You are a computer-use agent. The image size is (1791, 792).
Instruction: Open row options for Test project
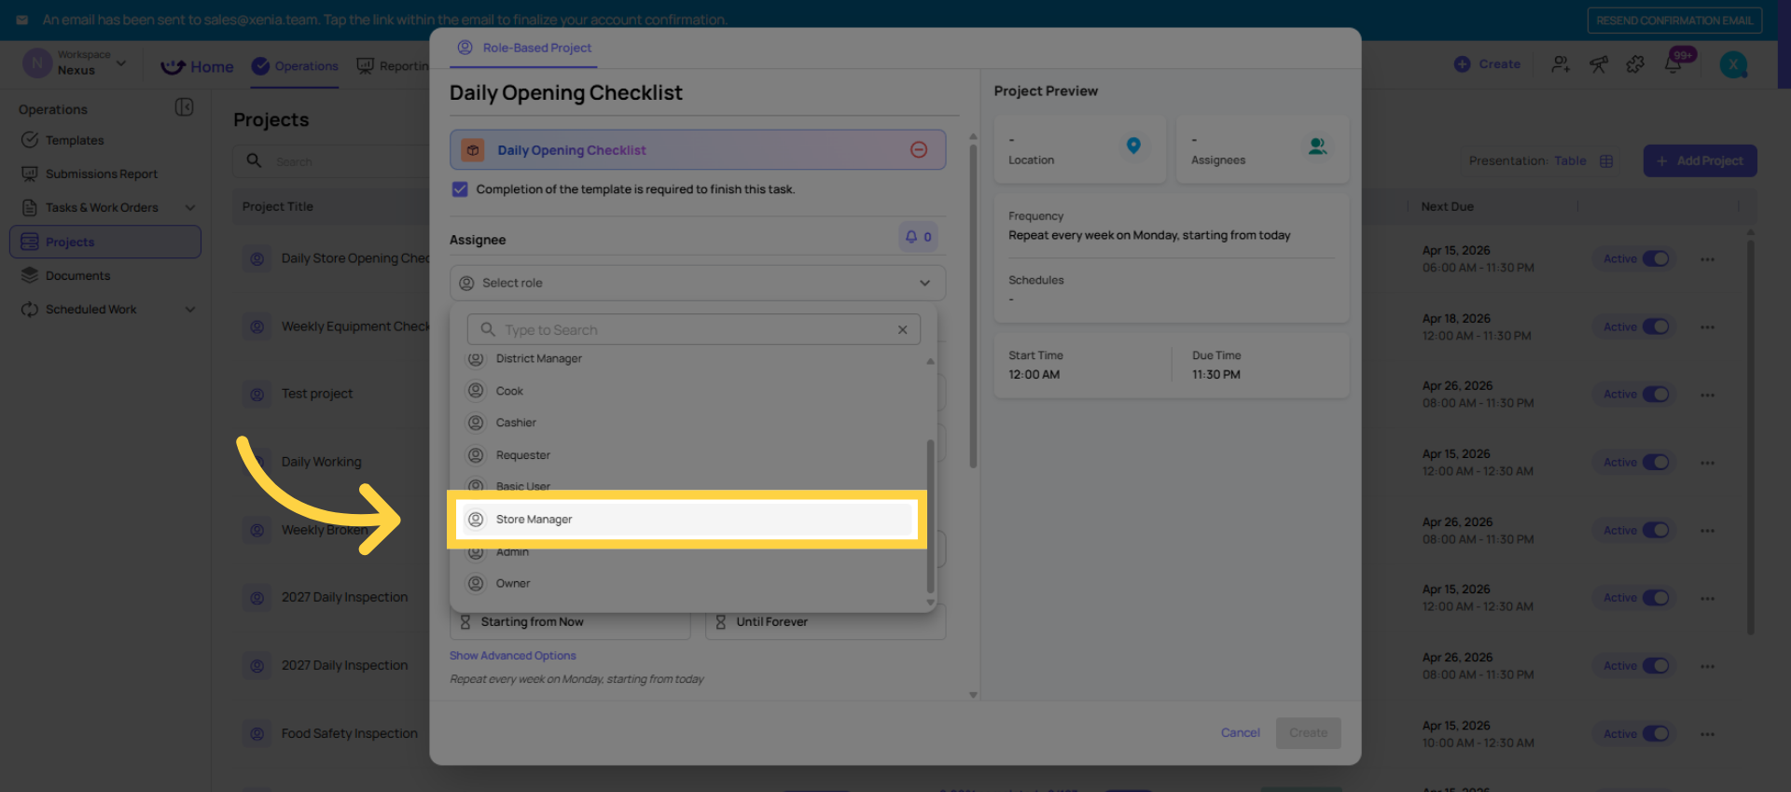[1707, 396]
